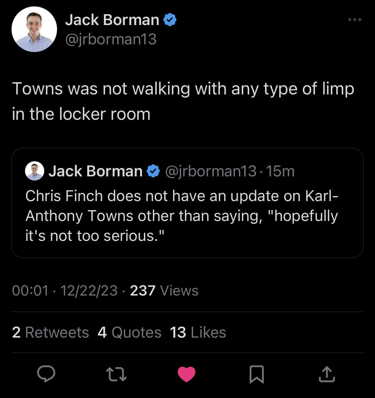Tap the verified badge in quoted tweet
Screen dimensions: 375x398
153,171
